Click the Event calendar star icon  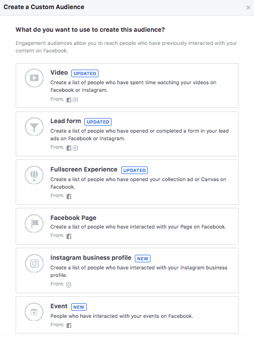34,312
